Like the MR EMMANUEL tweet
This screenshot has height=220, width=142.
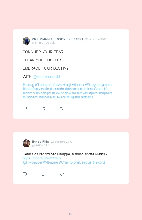[x=62, y=108]
